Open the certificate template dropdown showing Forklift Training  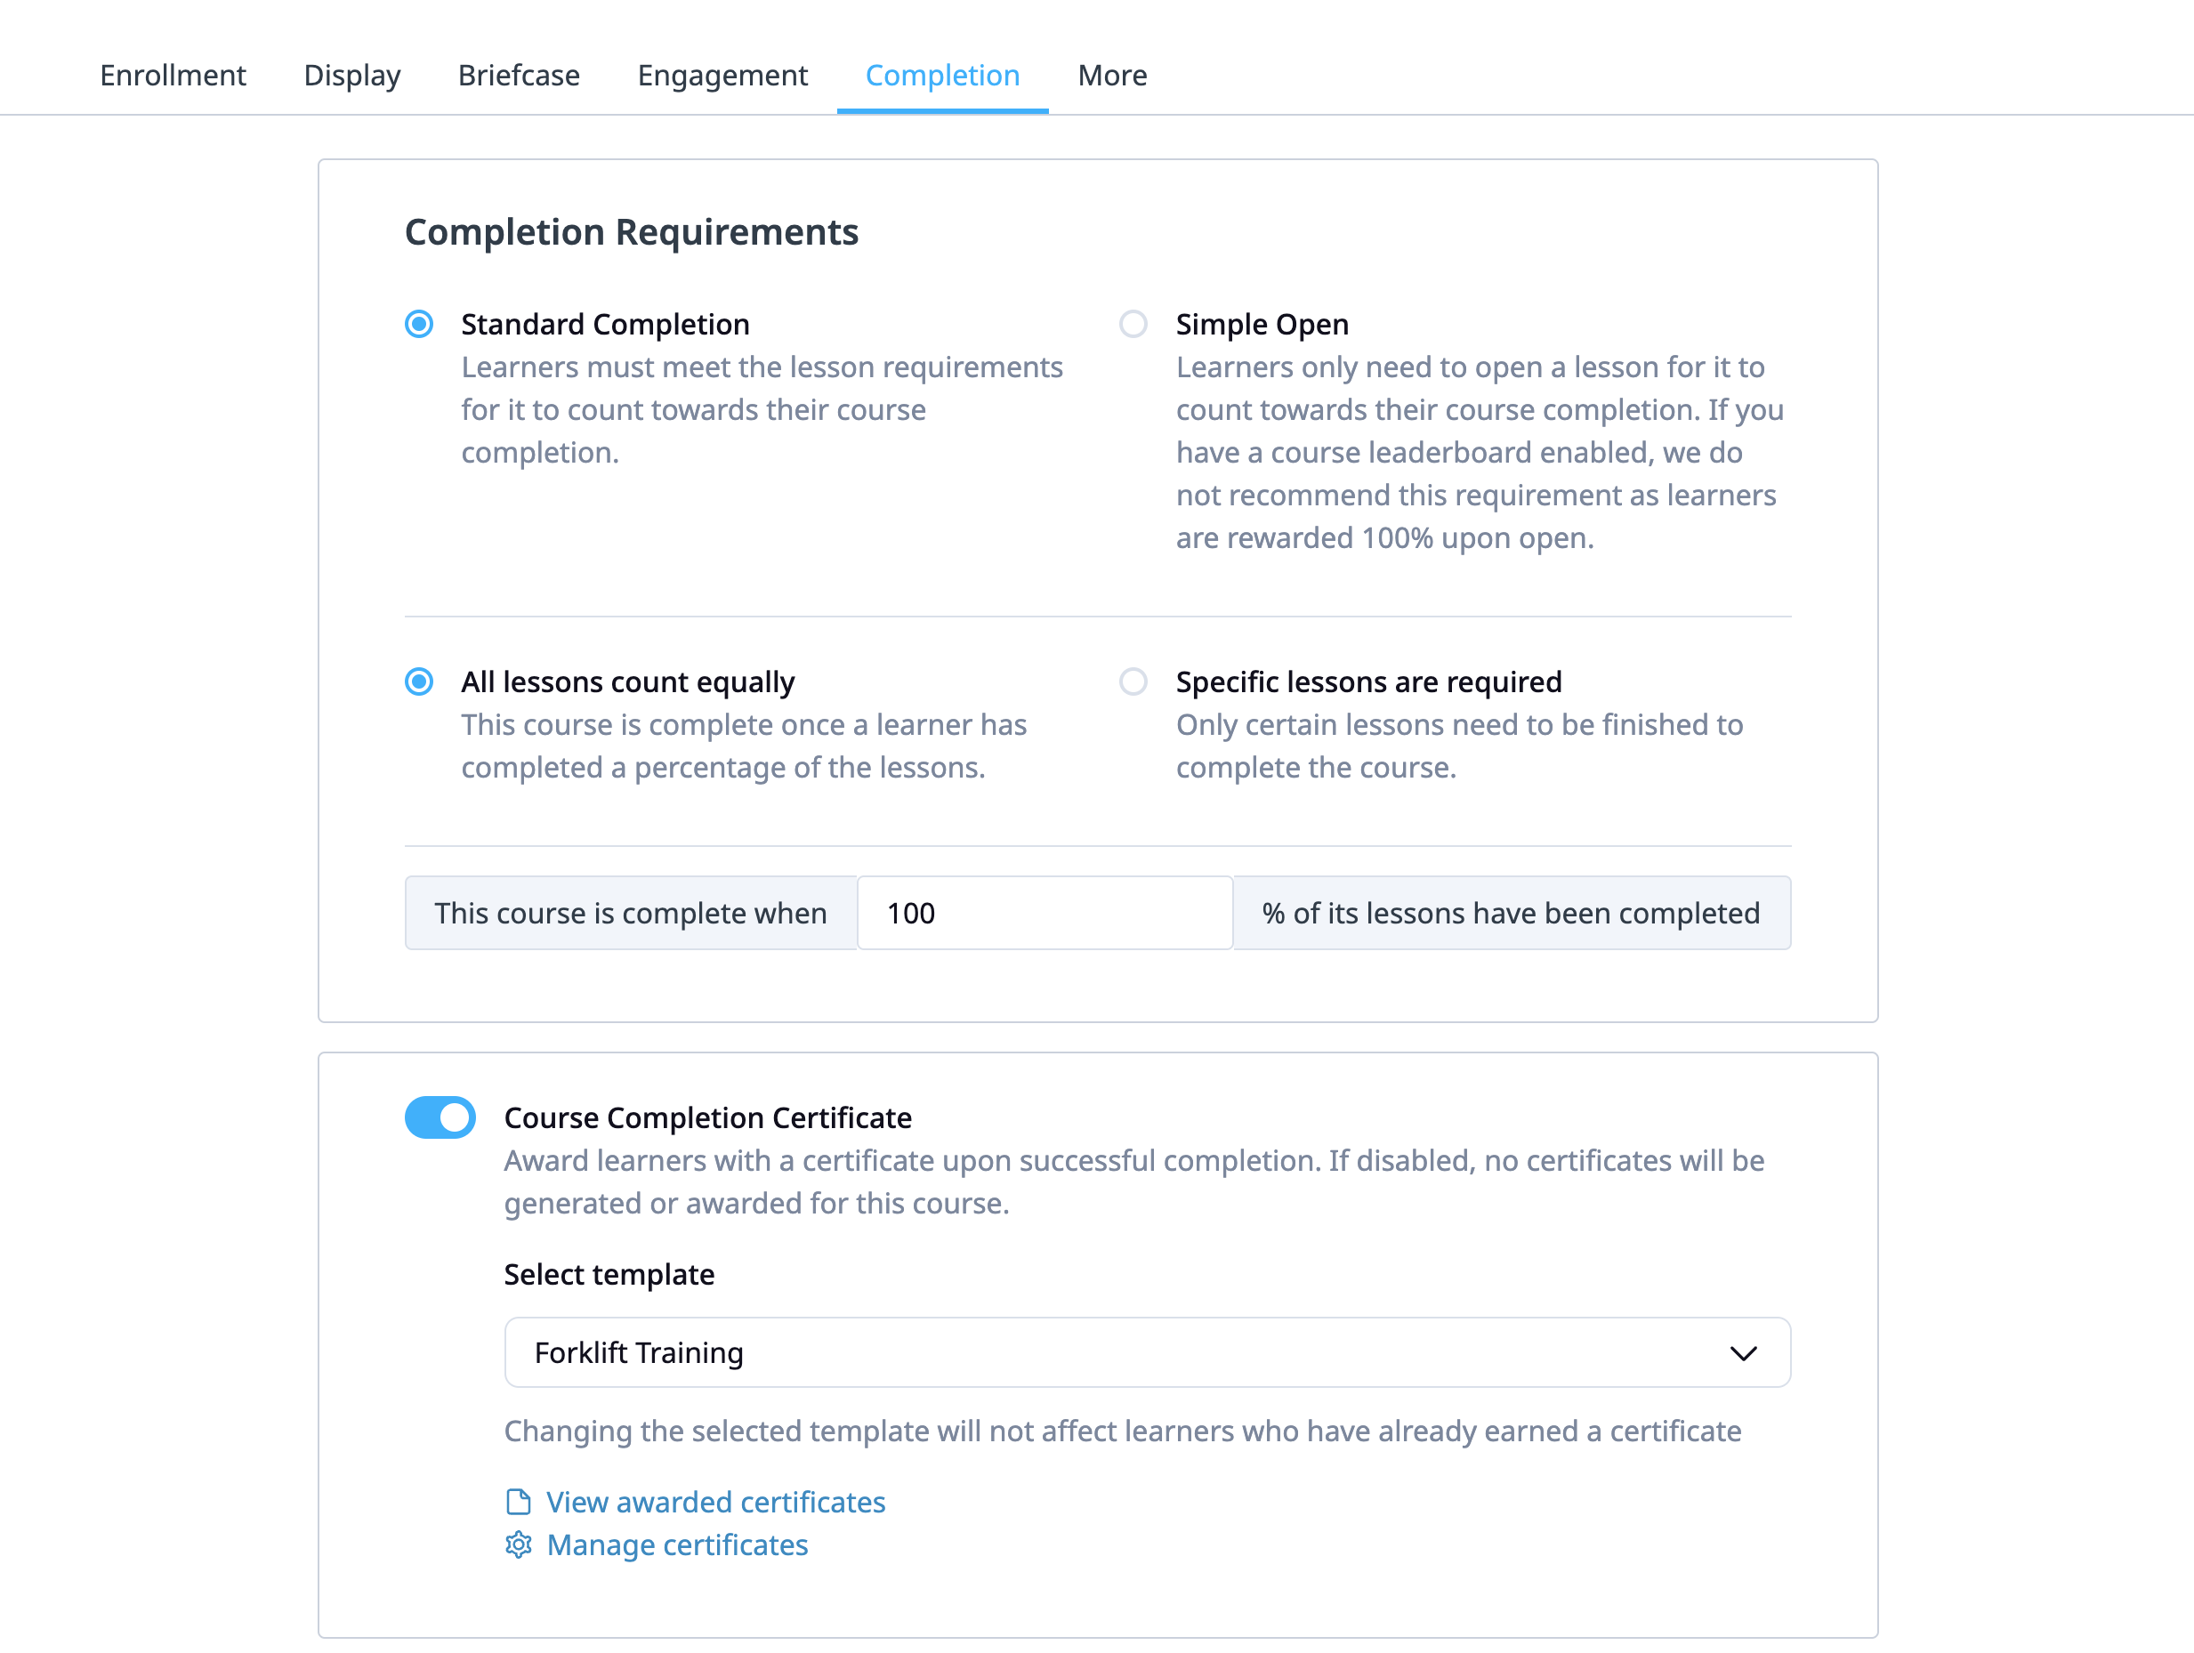pos(1147,1351)
